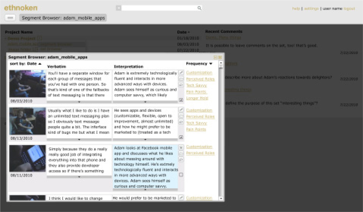Open the Customization tag in the bottom cut-off row
The height and width of the screenshot is (212, 363).
click(x=199, y=198)
